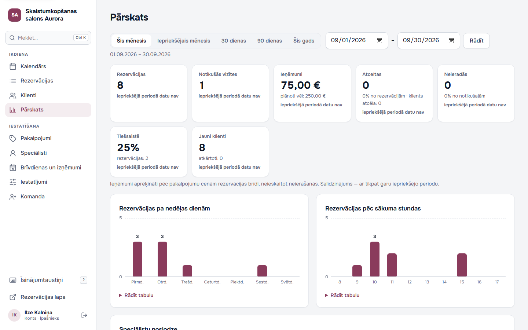Screen dimensions: 528x330
Task: Click the Pirmd. bar in weekday chart
Action: point(137,259)
